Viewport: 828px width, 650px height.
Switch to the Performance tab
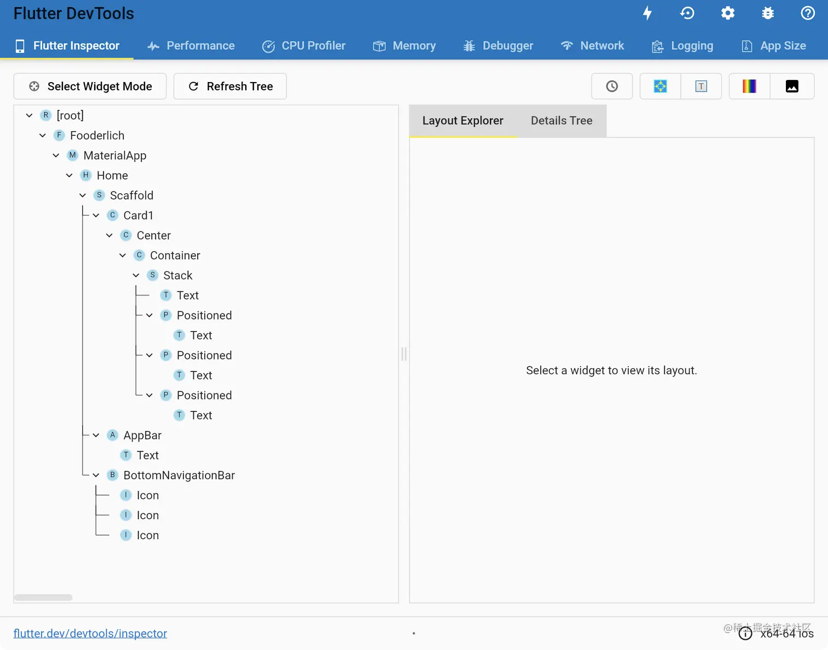pos(191,46)
